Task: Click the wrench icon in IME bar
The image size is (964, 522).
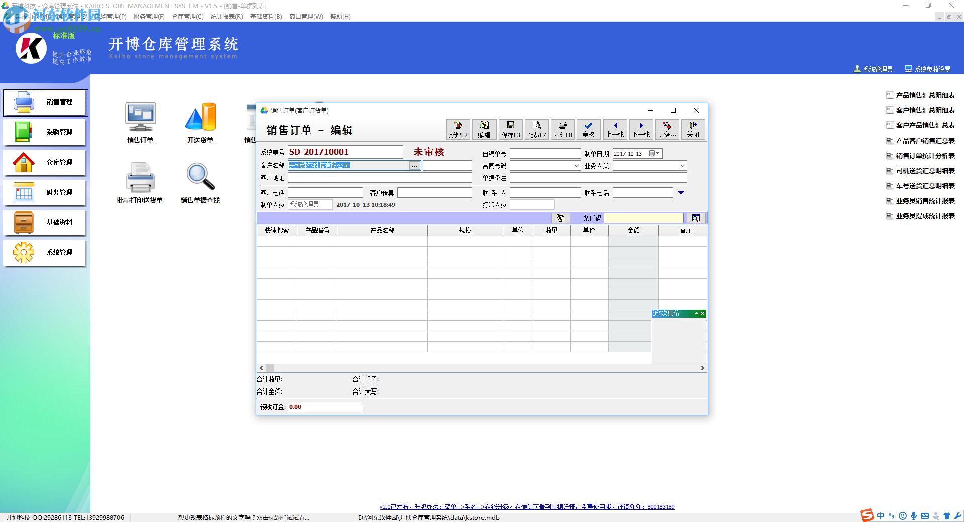Action: 958,516
